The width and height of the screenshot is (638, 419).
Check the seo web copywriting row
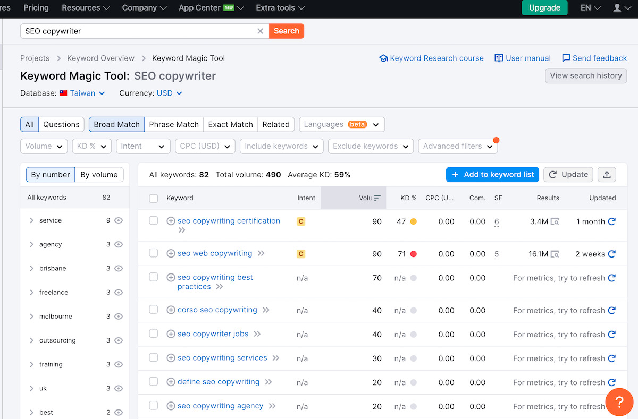[154, 253]
